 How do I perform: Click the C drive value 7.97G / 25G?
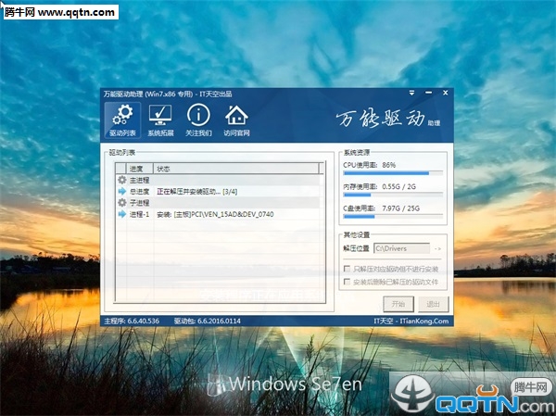400,208
